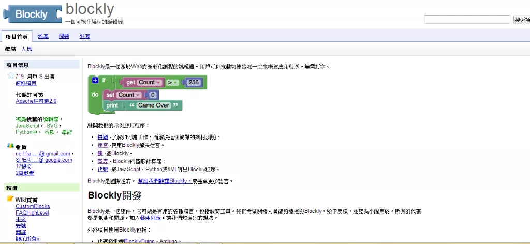Screen dimensions: 530x244
Task: Open the greater-than operator dropdown
Action: (172, 82)
